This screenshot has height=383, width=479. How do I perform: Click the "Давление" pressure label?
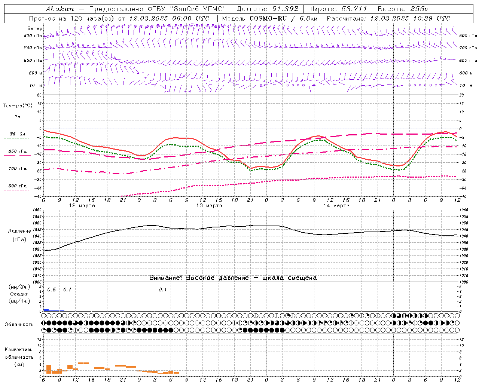tap(19, 231)
